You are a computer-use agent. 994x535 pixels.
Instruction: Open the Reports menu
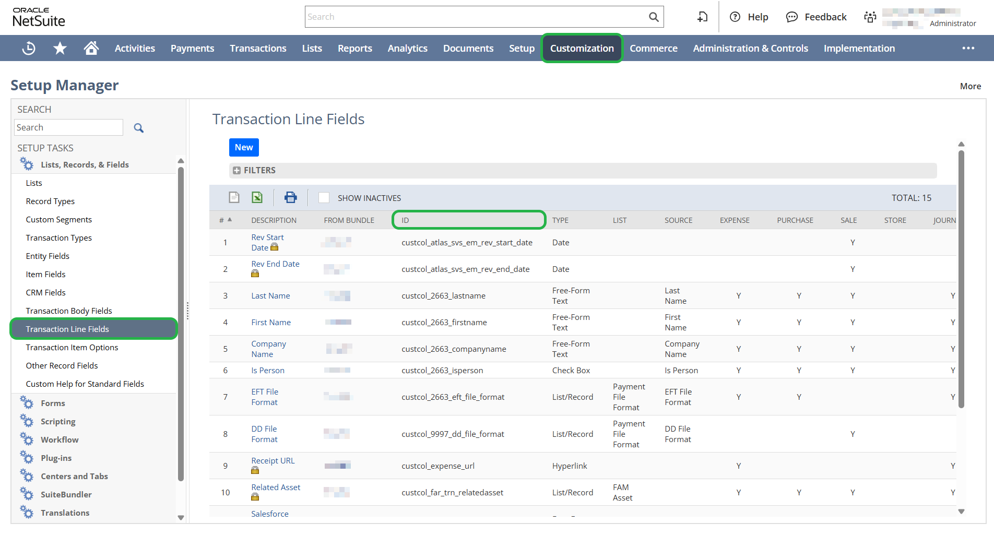tap(355, 48)
